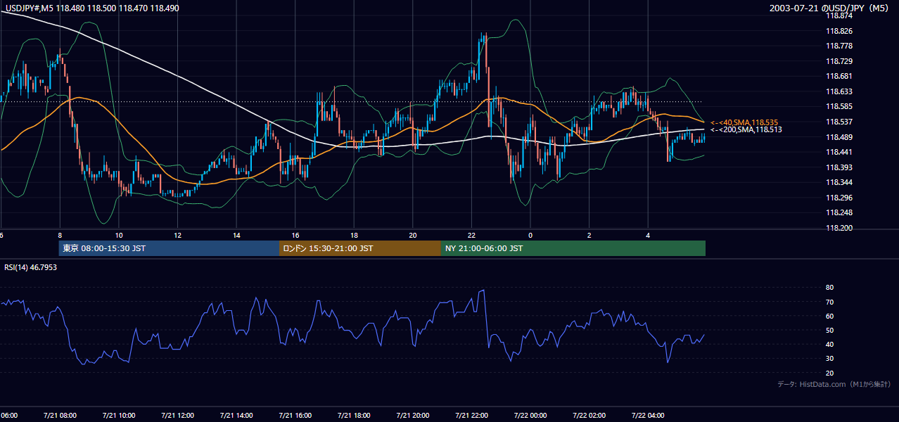Click the bottom timeline label 7/21 08:00
The height and width of the screenshot is (422, 899).
coord(60,415)
